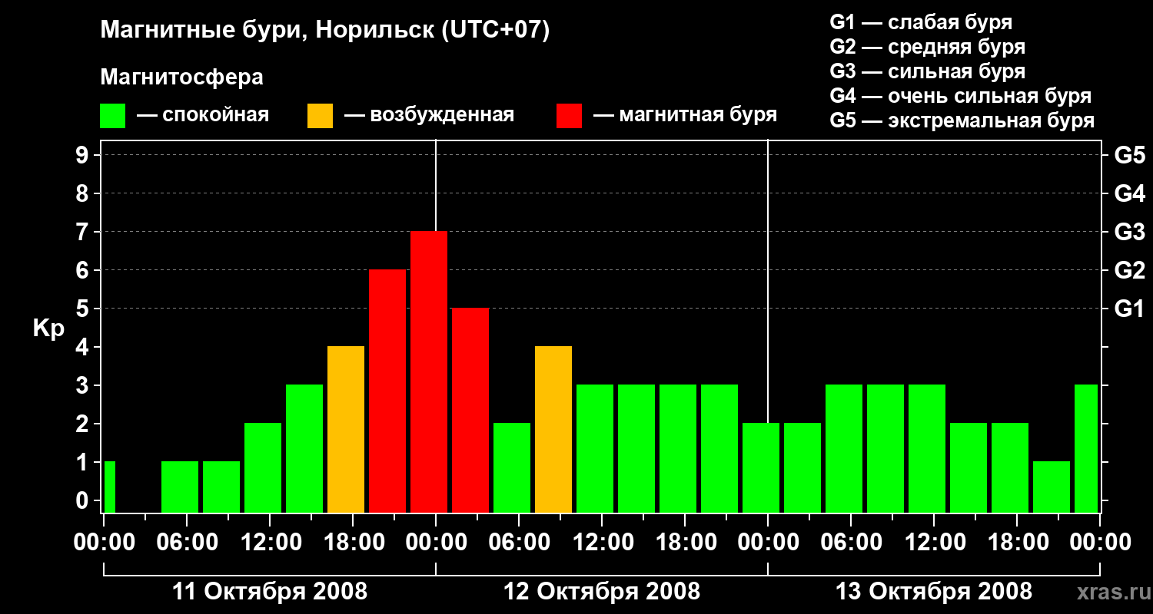Click the 'G1 — слабая буря' legend line
The height and width of the screenshot is (614, 1153).
click(x=921, y=21)
